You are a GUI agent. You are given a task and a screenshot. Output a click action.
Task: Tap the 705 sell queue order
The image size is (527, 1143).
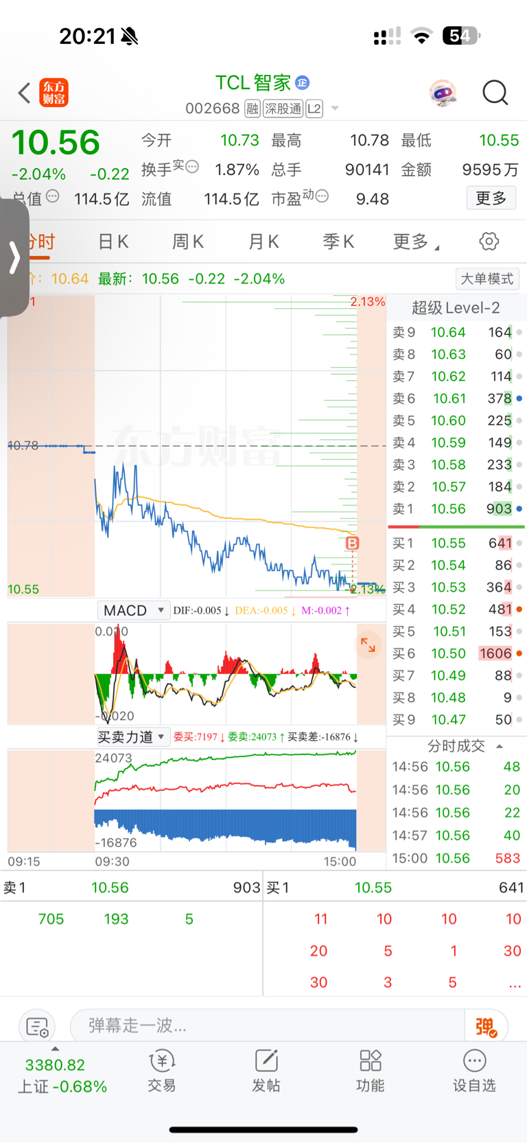click(51, 919)
